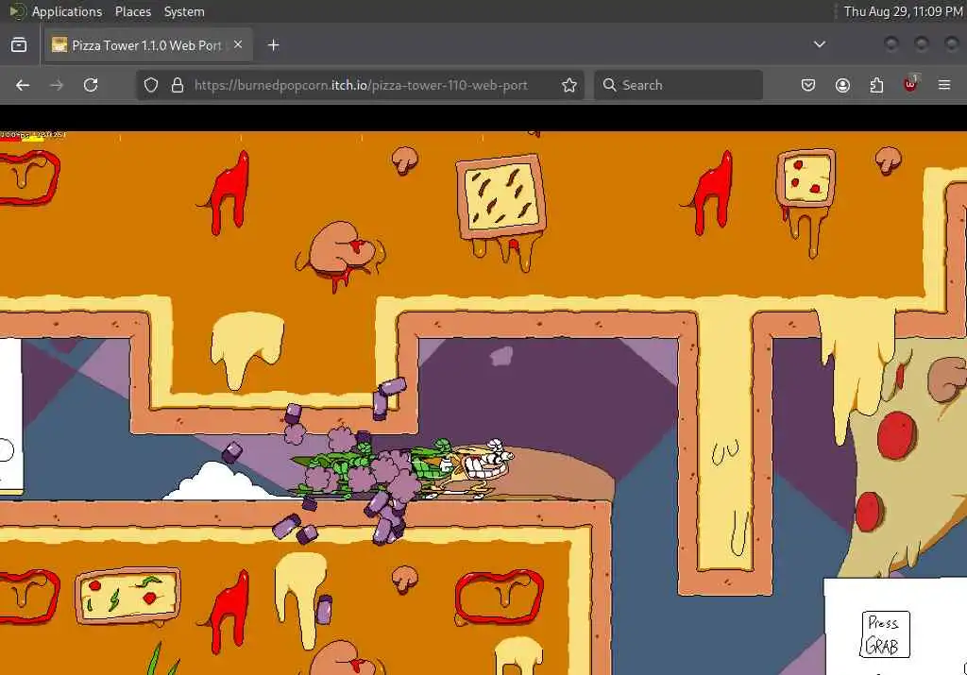Screen dimensions: 967x675
Task: Select the Pizza Tower 1.1.0 Web Port tab
Action: click(x=148, y=45)
